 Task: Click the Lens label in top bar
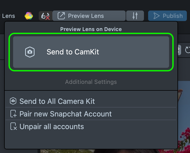click(8, 16)
